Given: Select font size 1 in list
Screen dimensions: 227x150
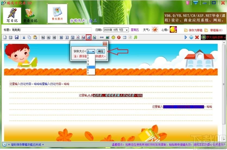Looking at the screenshot, I should point(91,55).
